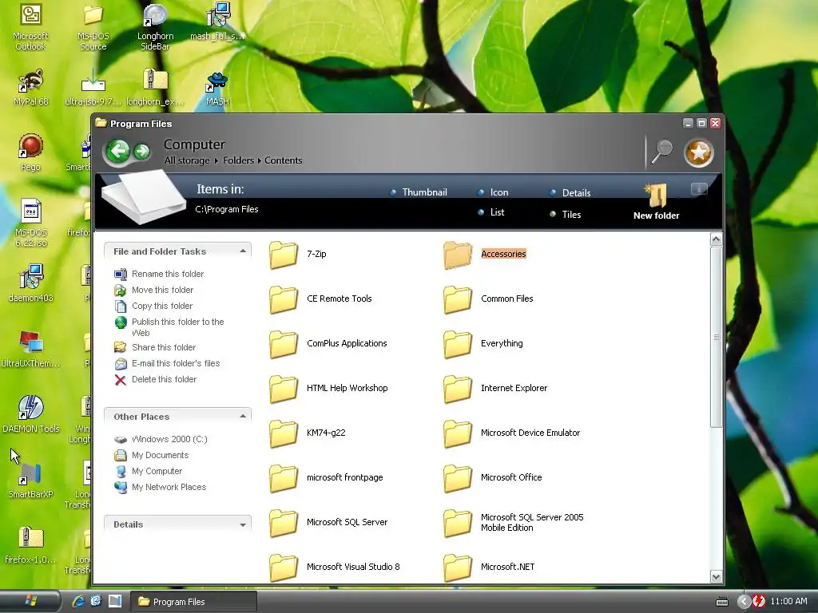Open the Microsoft.NET folder
Image resolution: width=818 pixels, height=613 pixels.
point(490,568)
